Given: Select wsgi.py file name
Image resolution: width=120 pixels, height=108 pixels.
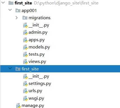Looking at the screenshot, I should coord(36,98).
